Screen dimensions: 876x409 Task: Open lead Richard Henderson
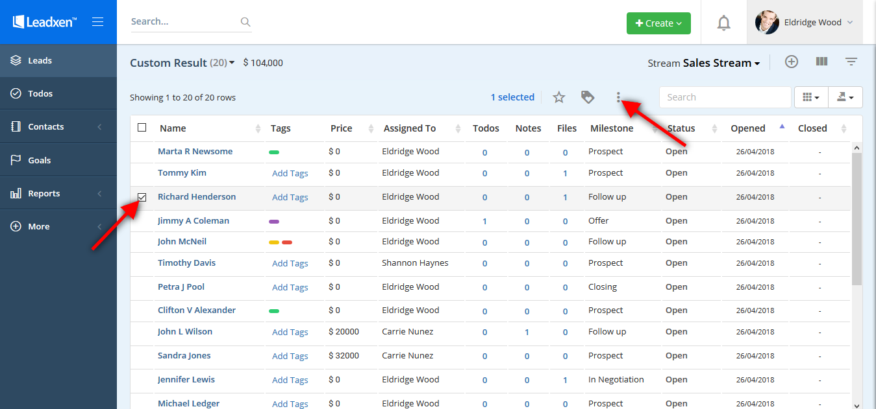[197, 196]
